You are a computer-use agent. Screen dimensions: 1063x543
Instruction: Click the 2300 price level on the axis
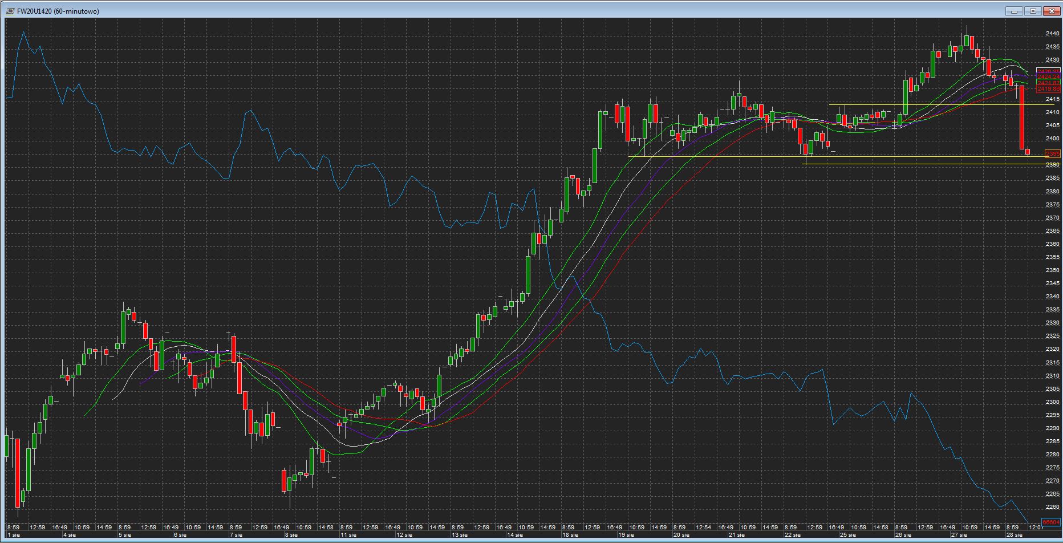tap(1053, 402)
